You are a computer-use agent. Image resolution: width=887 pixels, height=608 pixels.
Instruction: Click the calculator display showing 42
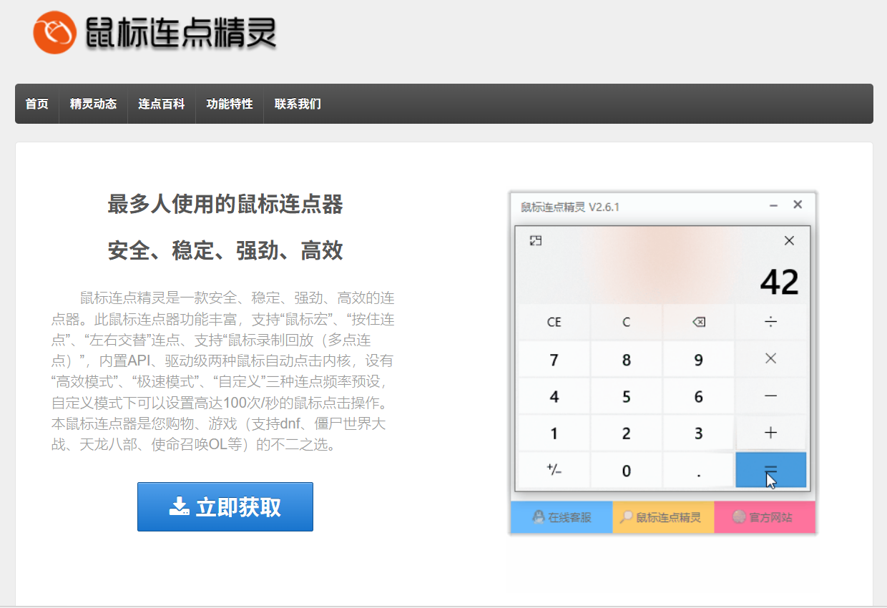779,283
